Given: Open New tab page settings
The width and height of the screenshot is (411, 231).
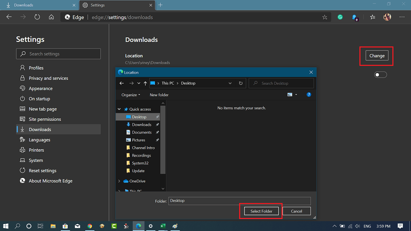Looking at the screenshot, I should click(58, 109).
